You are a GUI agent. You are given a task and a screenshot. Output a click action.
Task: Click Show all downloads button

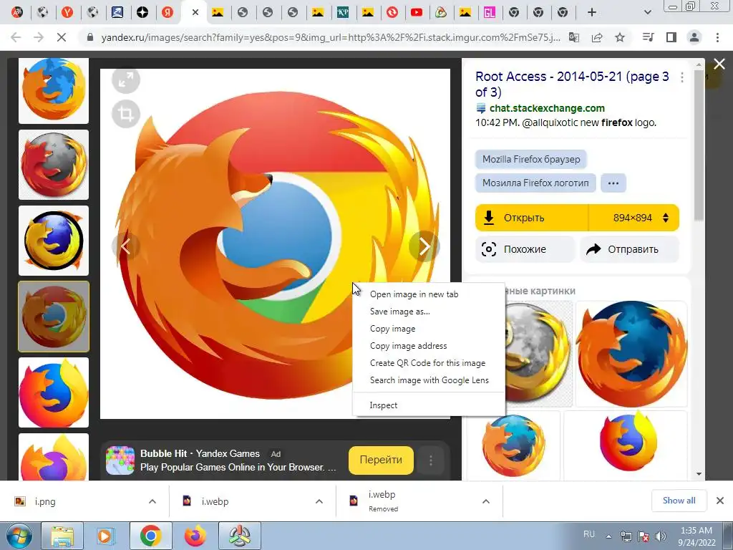pos(679,501)
